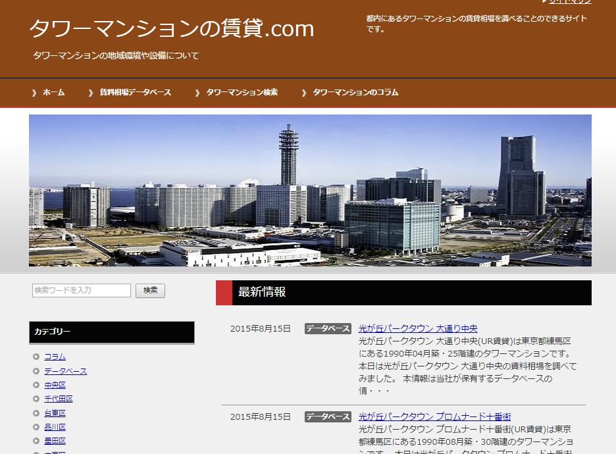Click the chevron icon before ホーム
Image resolution: width=616 pixels, height=454 pixels.
pos(34,93)
